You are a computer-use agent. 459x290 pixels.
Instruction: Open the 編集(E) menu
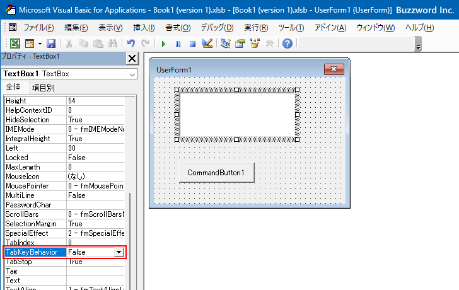pyautogui.click(x=76, y=28)
